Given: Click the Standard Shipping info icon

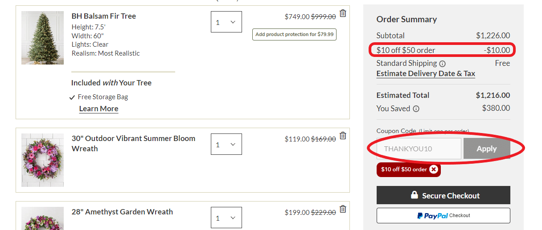Looking at the screenshot, I should tap(442, 64).
